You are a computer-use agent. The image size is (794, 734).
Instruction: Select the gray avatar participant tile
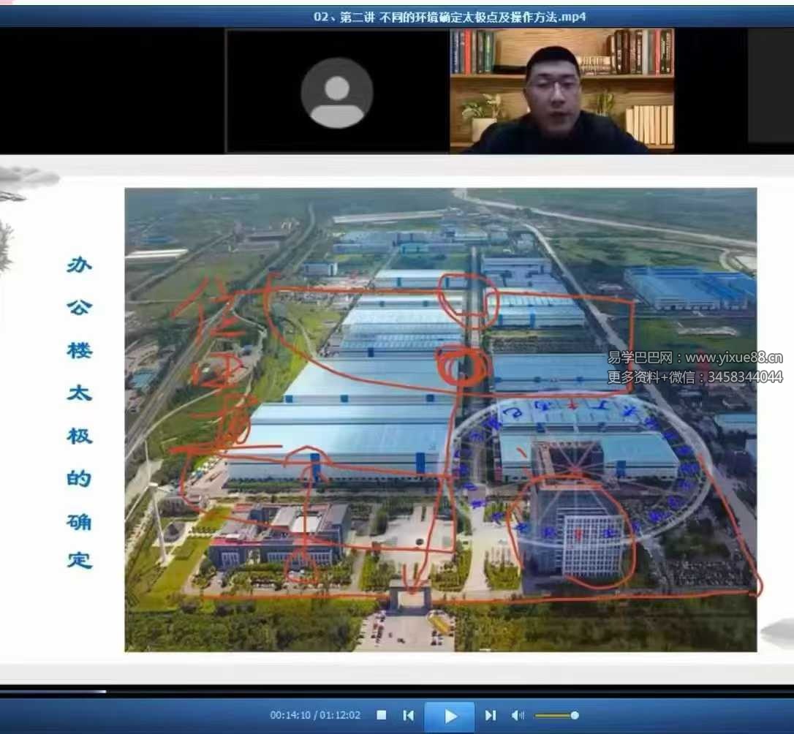(x=337, y=91)
